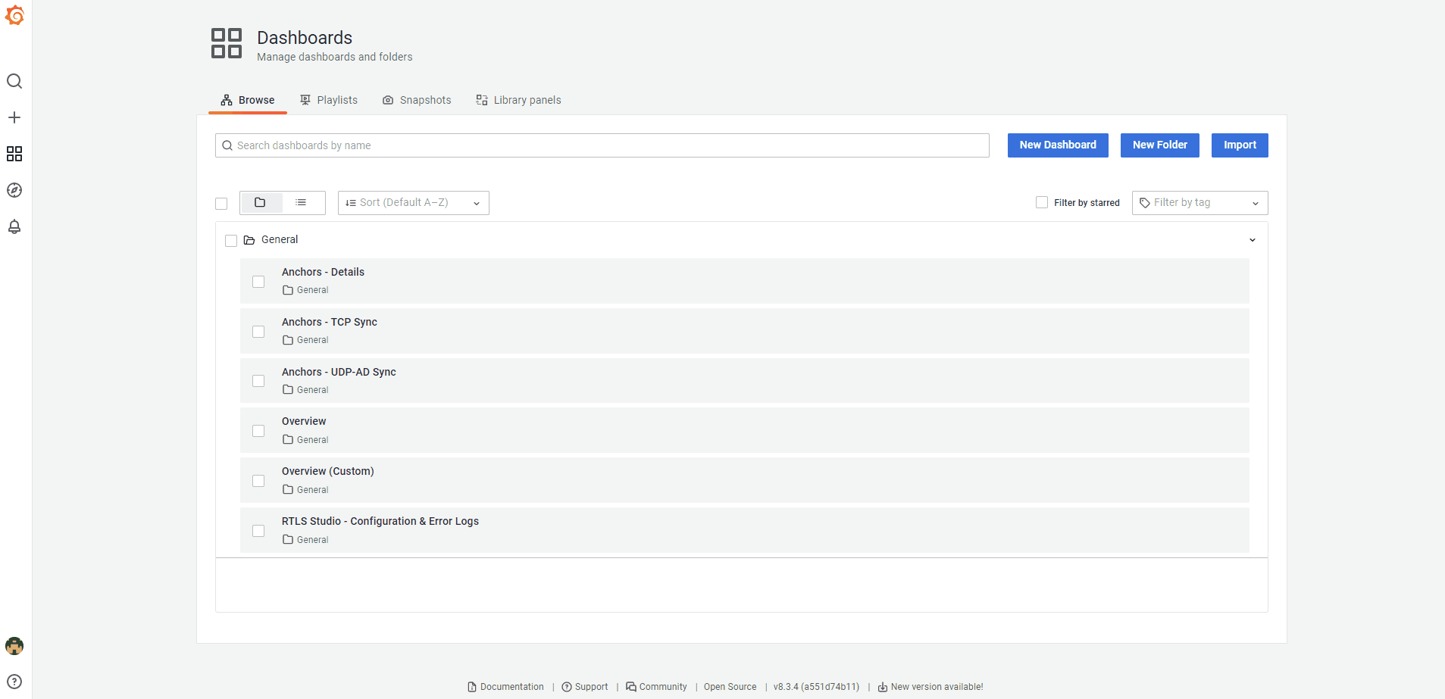Click the New Dashboard button

click(x=1058, y=145)
